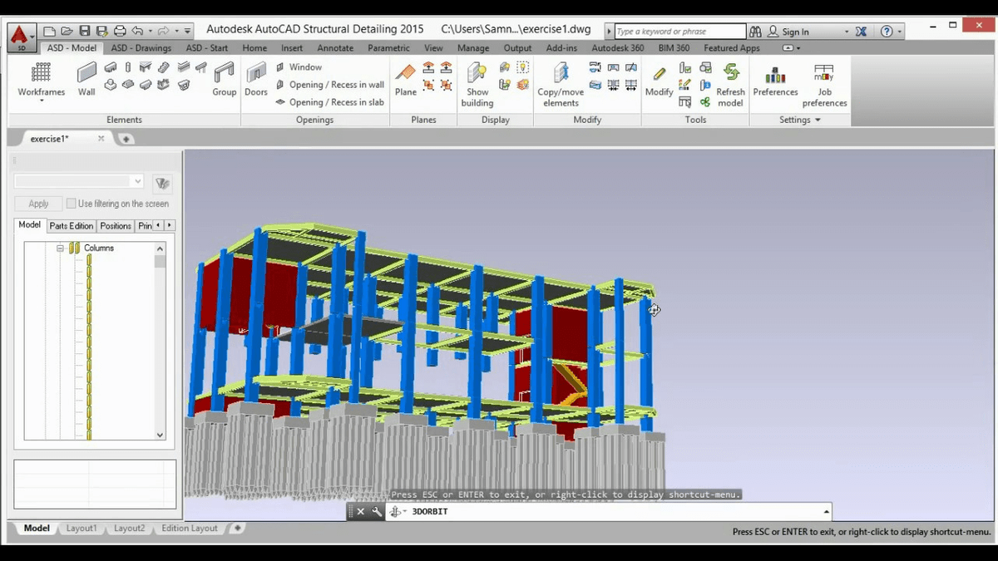
Task: Insert a Window opening
Action: pos(299,67)
